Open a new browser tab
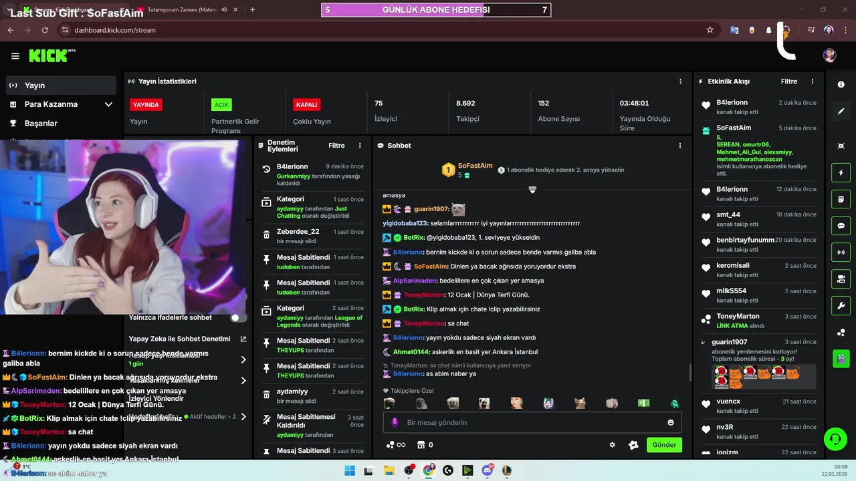The image size is (856, 481). coord(252,10)
